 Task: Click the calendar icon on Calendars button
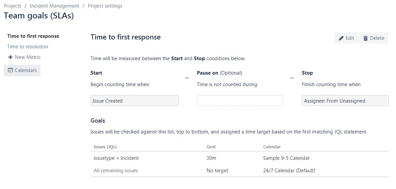[x=11, y=70]
